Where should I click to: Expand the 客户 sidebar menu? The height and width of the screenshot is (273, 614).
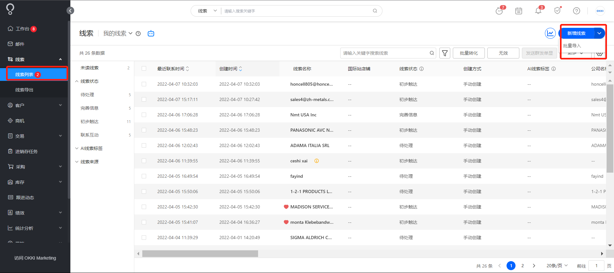click(60, 105)
